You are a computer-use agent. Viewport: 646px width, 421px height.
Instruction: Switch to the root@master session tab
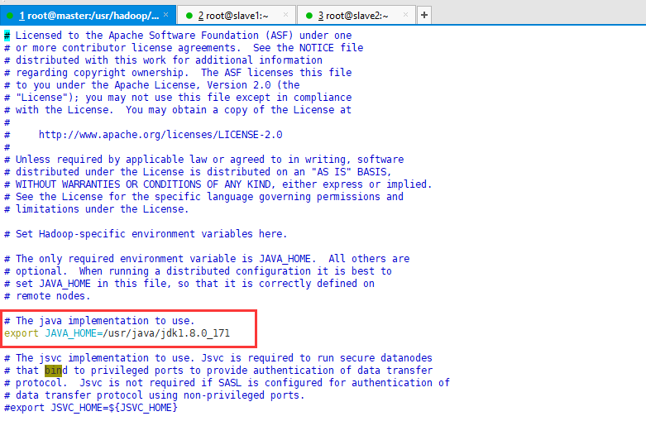[x=89, y=16]
